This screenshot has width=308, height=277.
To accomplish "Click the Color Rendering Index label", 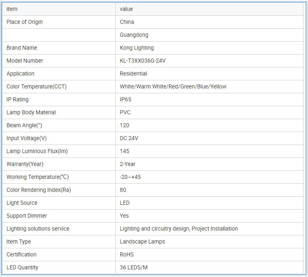I will coord(38,190).
